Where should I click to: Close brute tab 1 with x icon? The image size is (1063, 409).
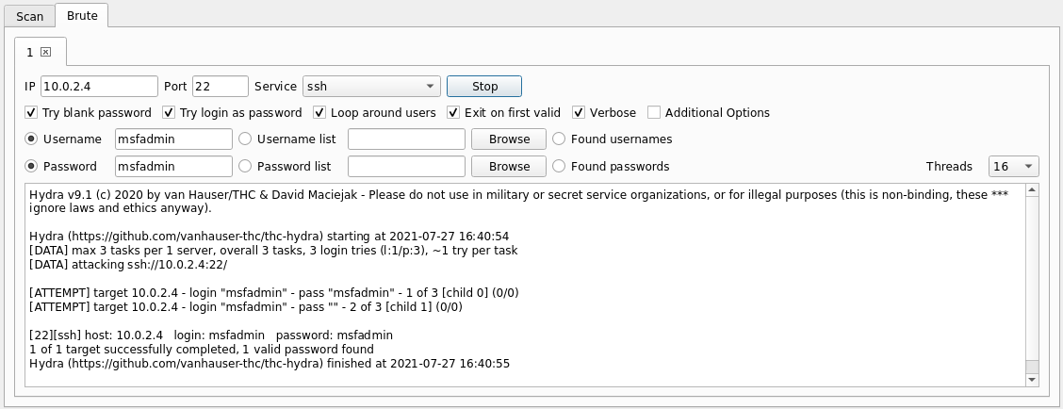[x=45, y=51]
